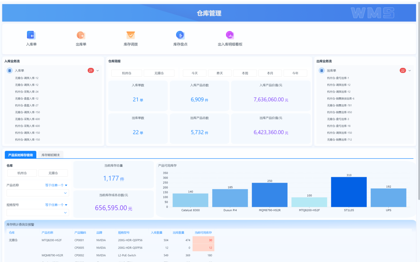Filter 仓库简报 by 今年

(x=295, y=73)
